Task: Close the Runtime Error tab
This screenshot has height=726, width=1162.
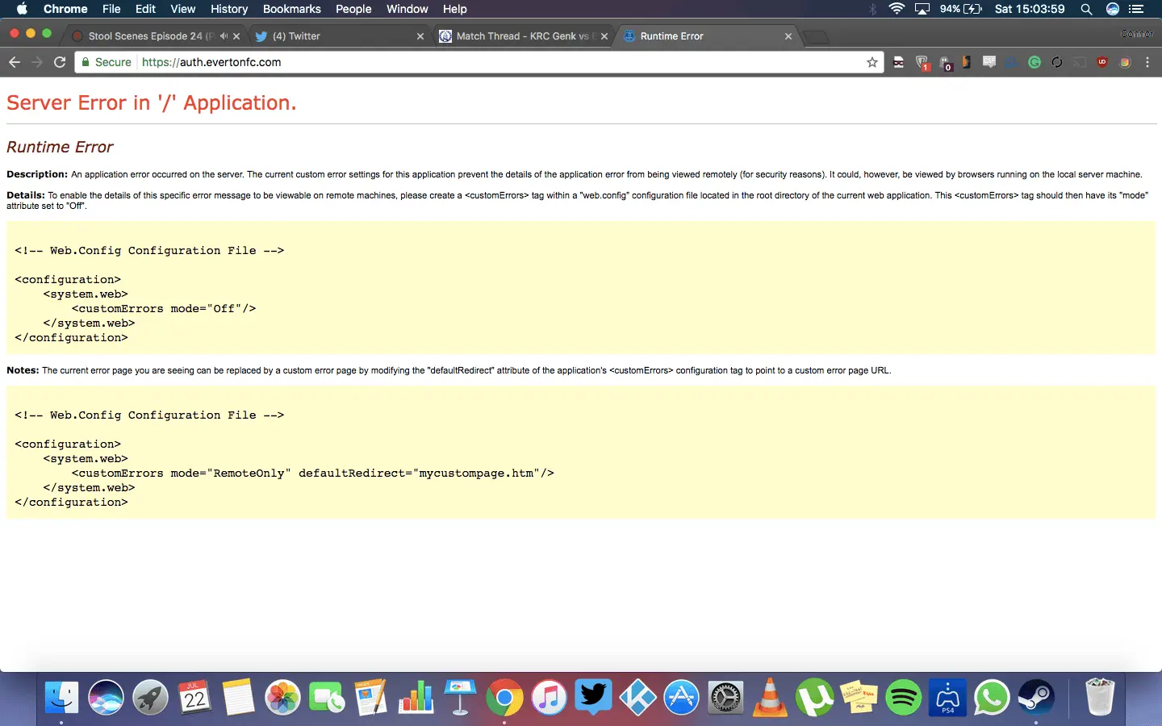Action: click(788, 36)
